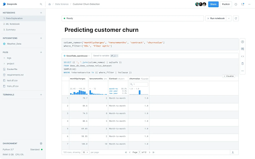Switch to the ML Notebook
The image size is (255, 159).
(12, 24)
